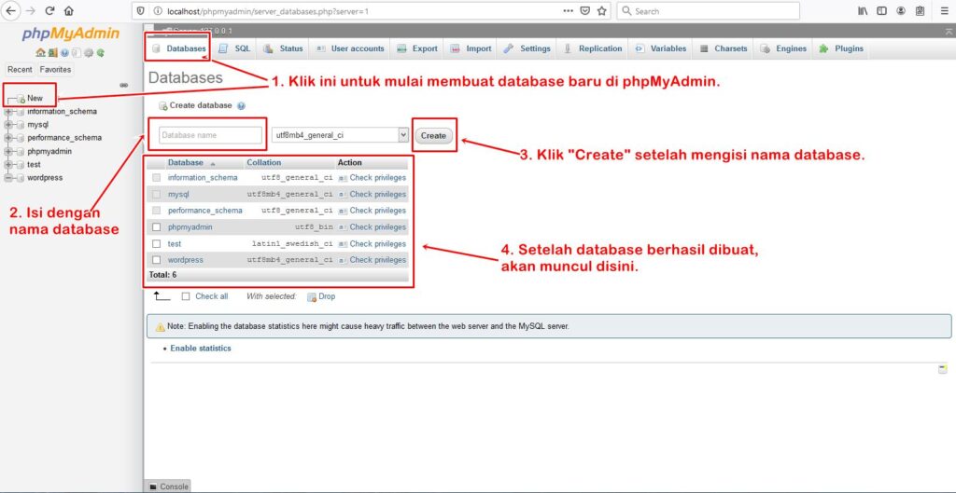Open the User accounts tab

pos(351,48)
